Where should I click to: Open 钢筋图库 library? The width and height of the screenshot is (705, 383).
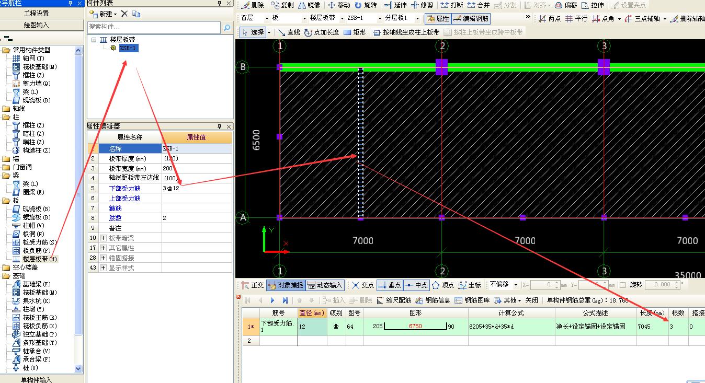[x=472, y=300]
